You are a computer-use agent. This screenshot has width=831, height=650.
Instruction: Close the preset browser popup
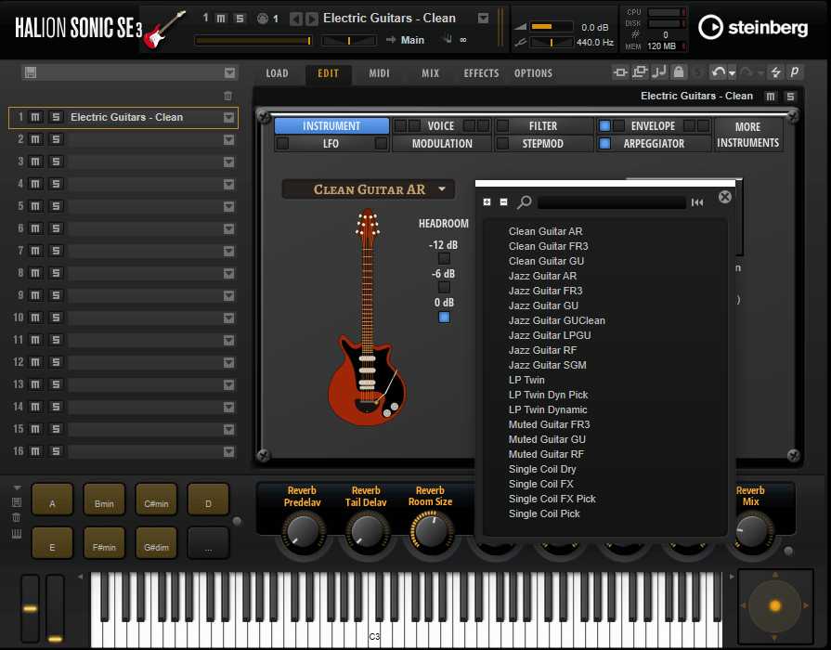[724, 197]
